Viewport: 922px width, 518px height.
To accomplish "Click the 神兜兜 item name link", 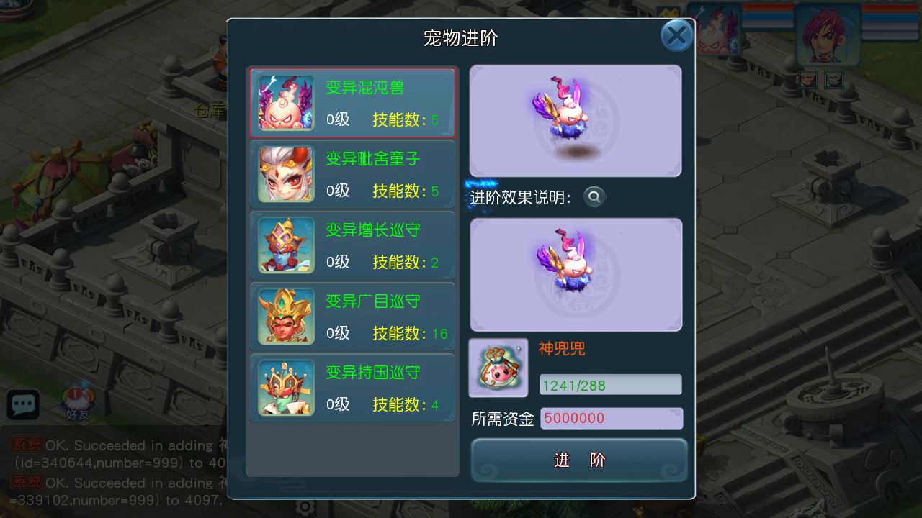I will (562, 349).
